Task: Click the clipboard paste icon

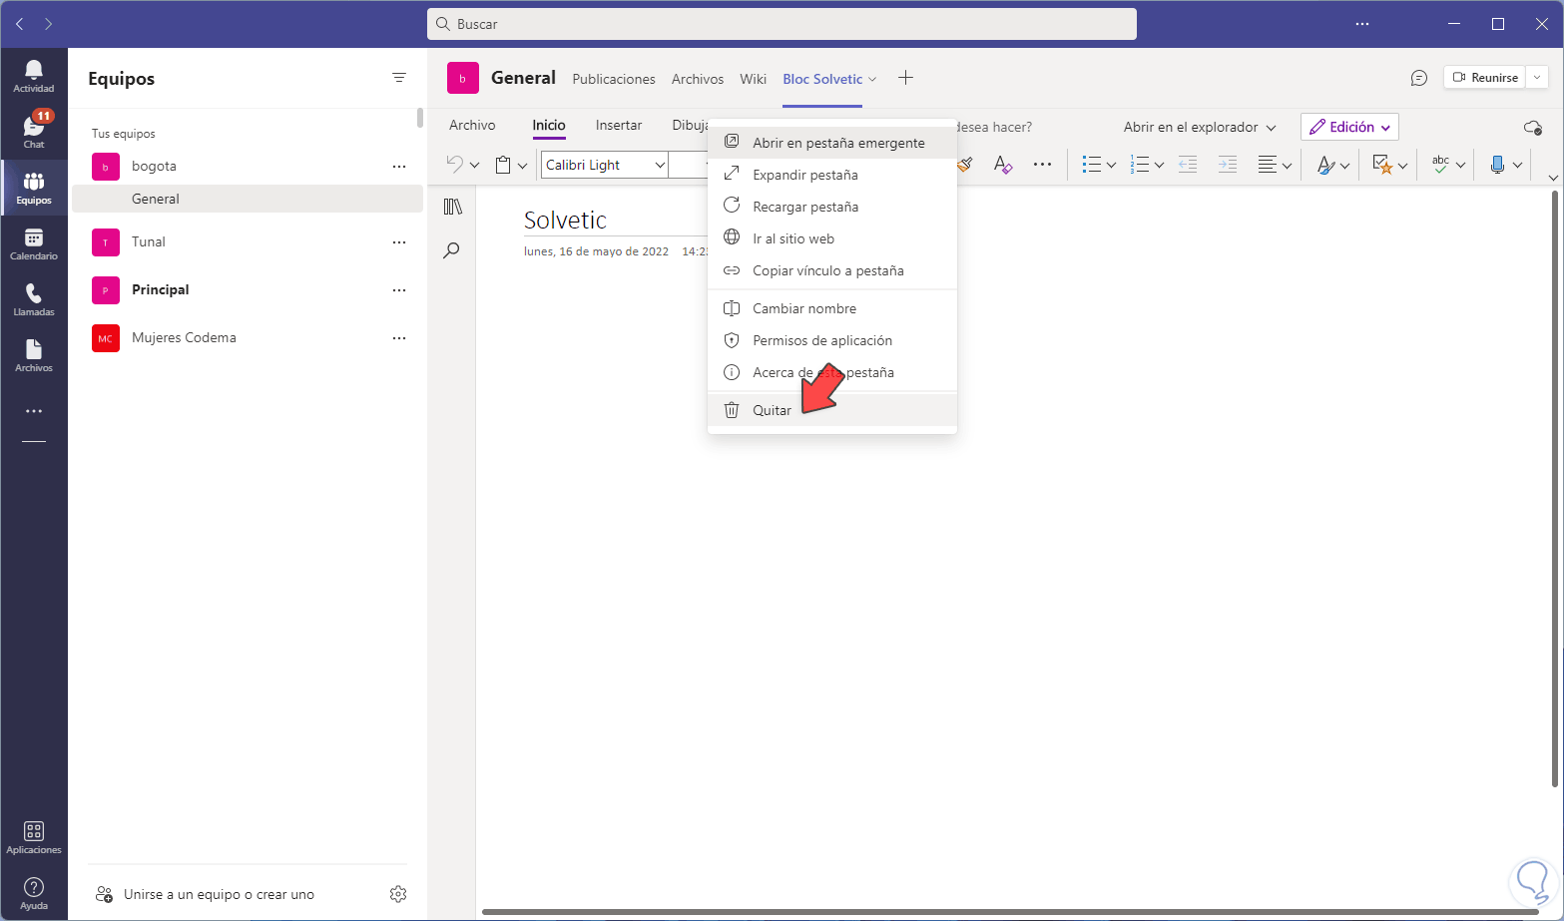Action: (x=504, y=165)
